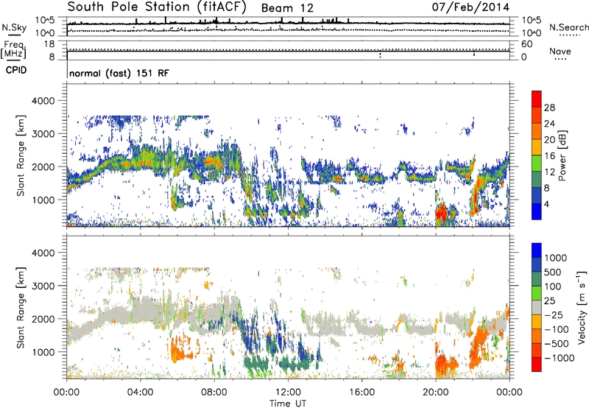Click the "12:00" time axis tick label
589x408 pixels.
pyautogui.click(x=288, y=393)
